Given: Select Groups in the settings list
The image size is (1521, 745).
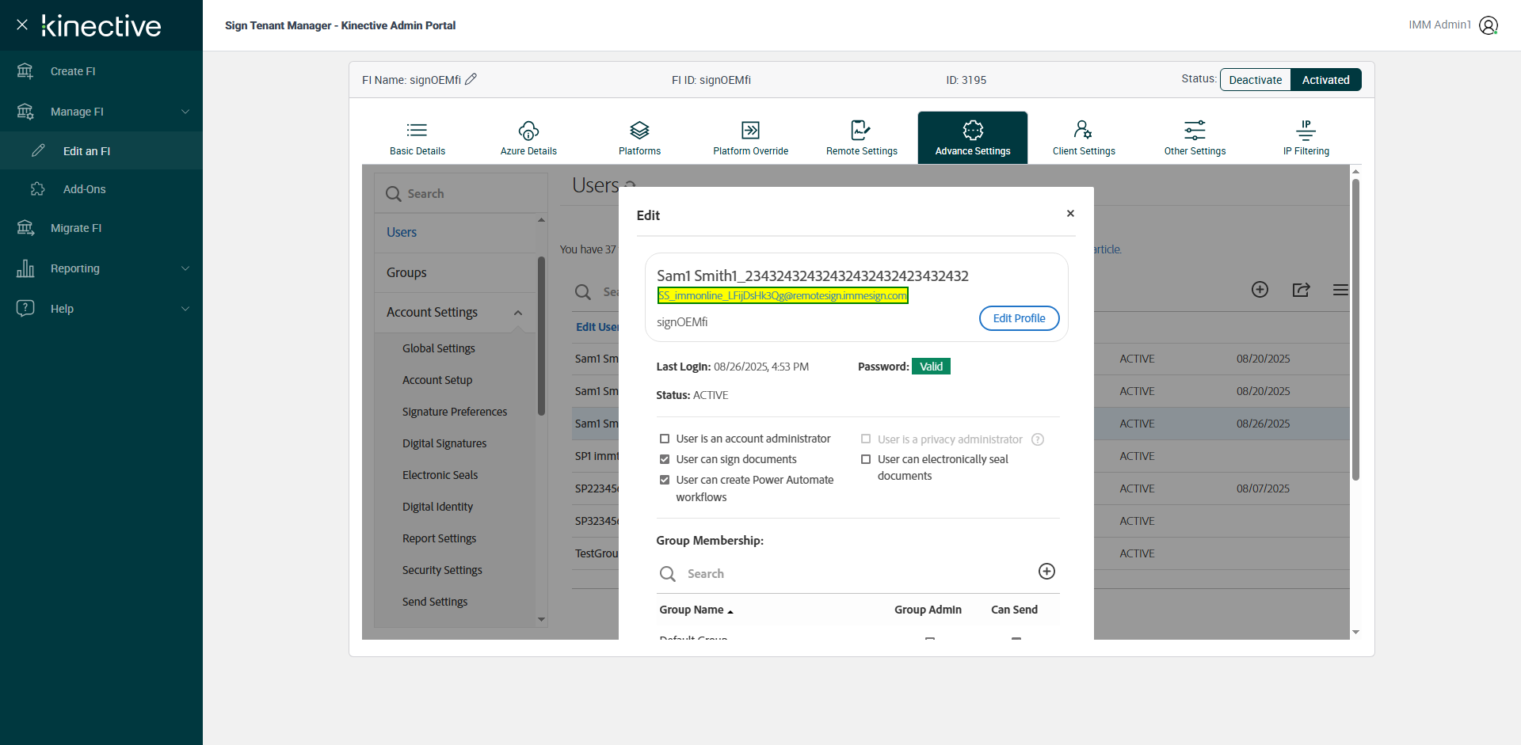Looking at the screenshot, I should coord(456,272).
